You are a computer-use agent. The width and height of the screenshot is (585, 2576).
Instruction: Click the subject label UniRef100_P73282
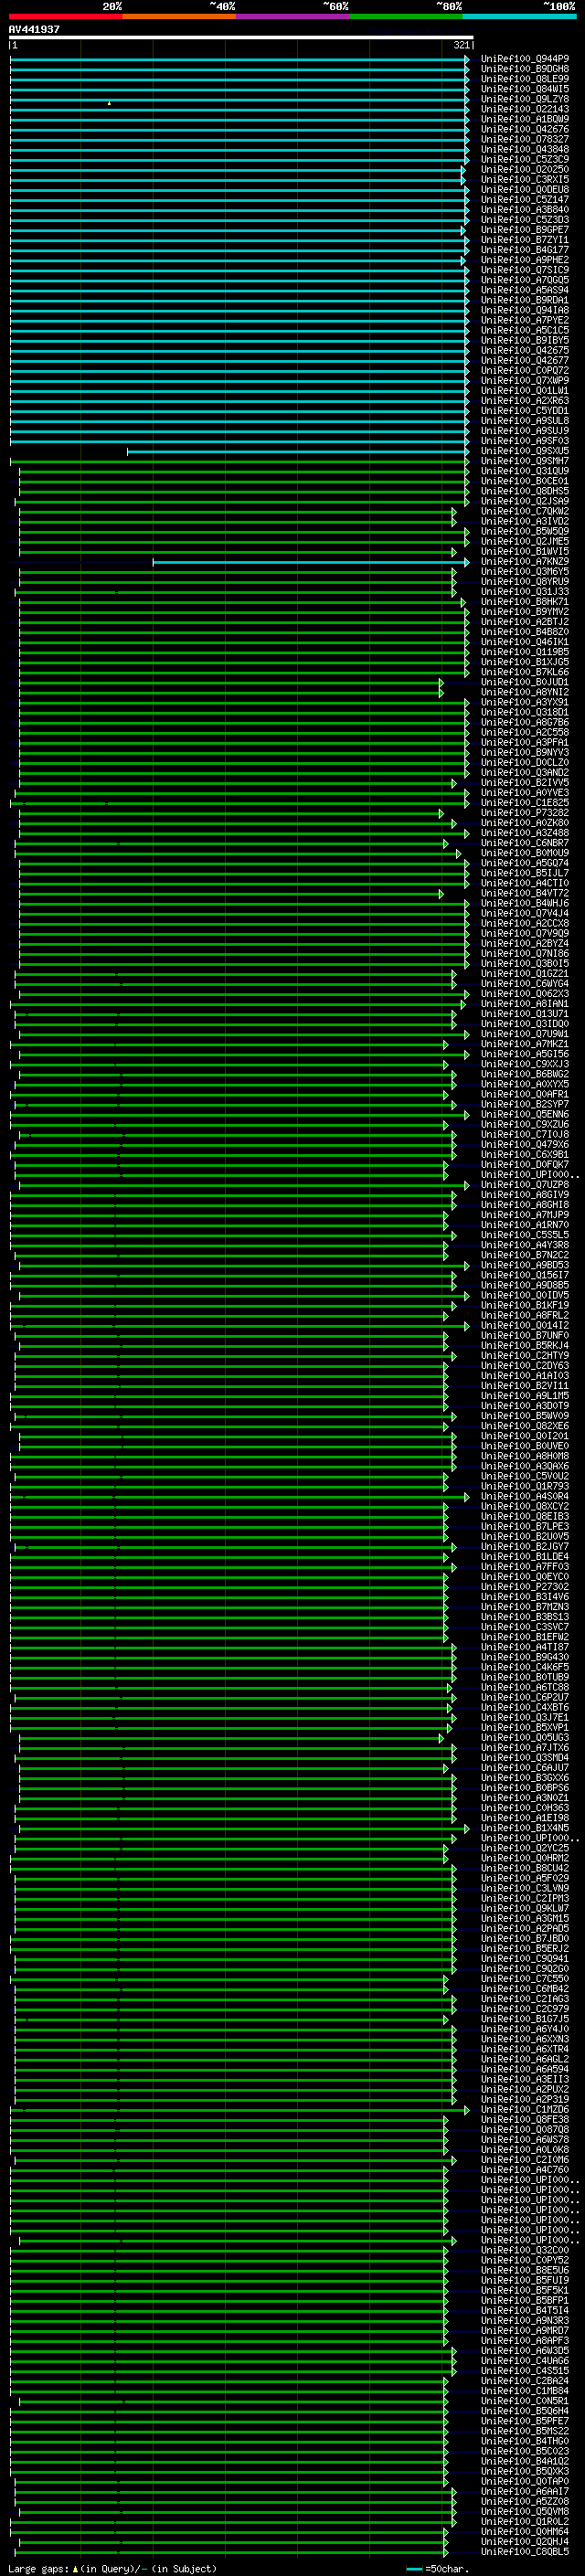[x=525, y=813]
